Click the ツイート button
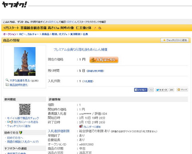The width and height of the screenshot is (192, 154). pos(162,90)
